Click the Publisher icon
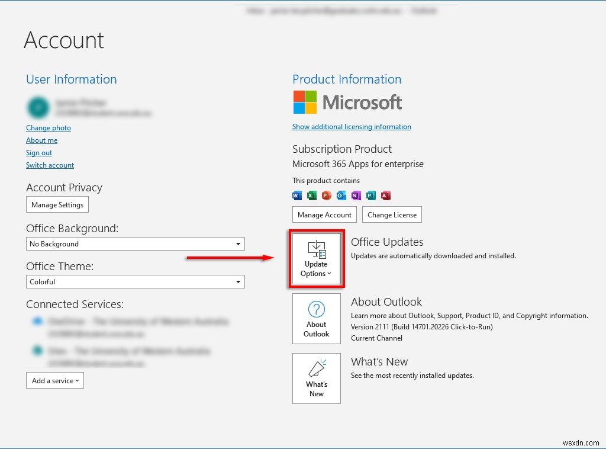Image resolution: width=606 pixels, height=449 pixels. click(371, 195)
